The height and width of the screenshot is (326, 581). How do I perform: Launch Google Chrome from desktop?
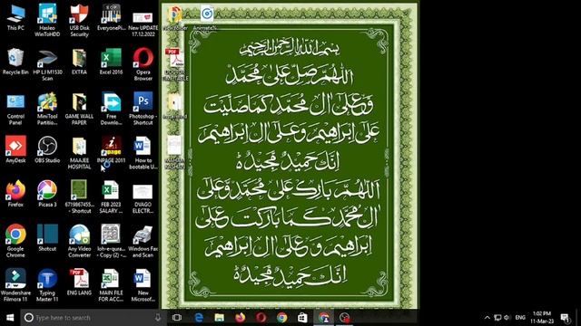point(15,241)
